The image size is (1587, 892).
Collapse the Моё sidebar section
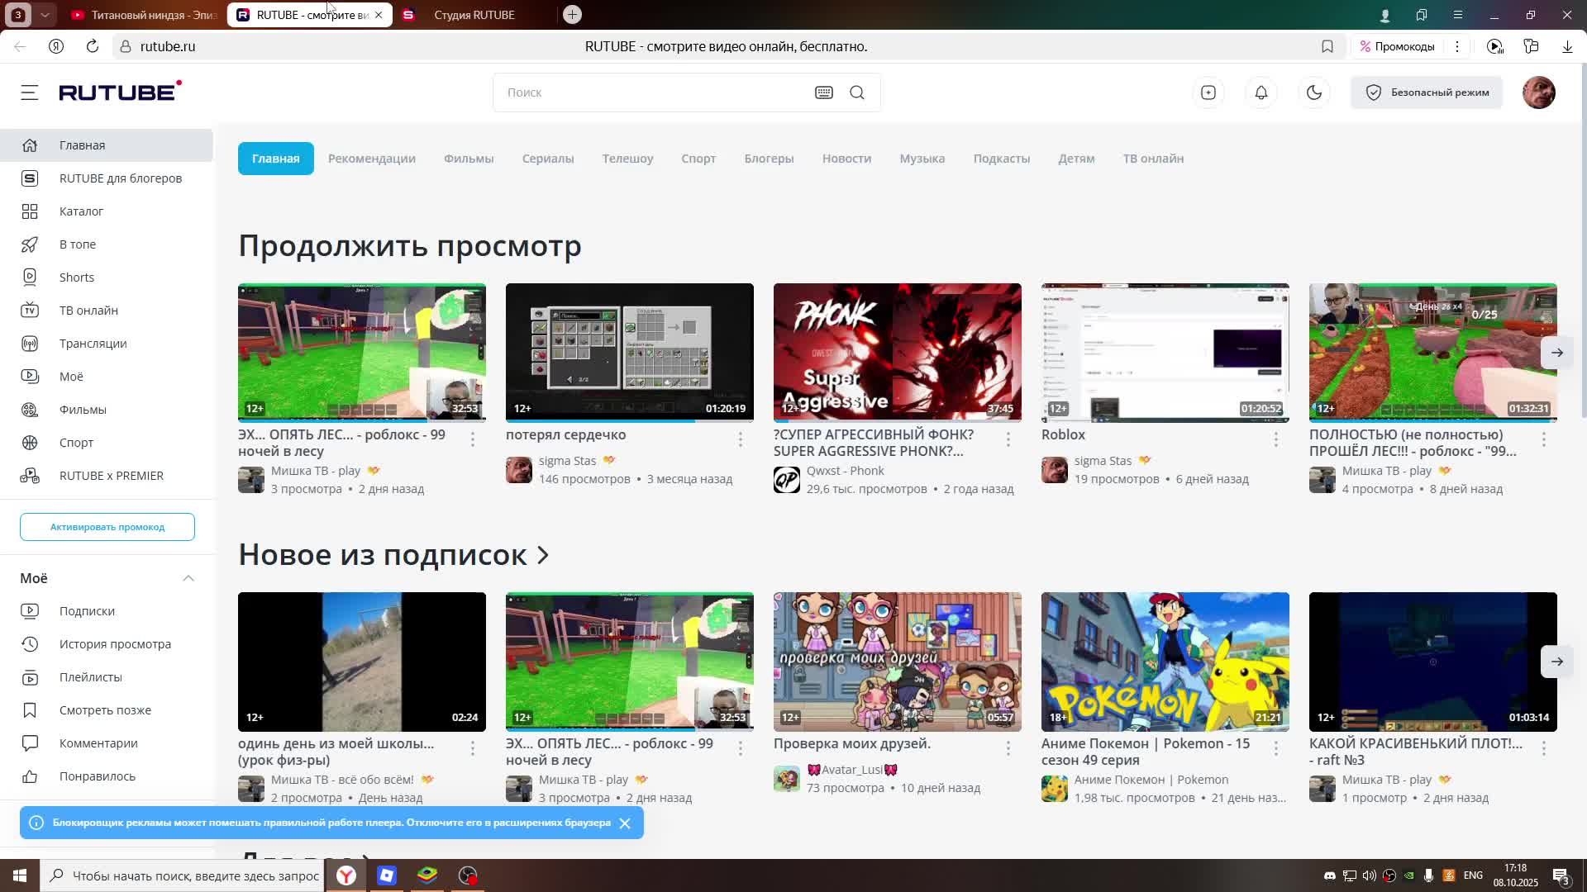[188, 578]
